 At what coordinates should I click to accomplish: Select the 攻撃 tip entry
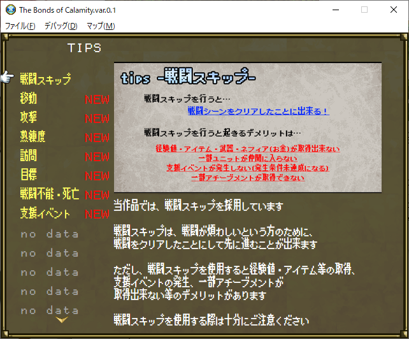pos(29,117)
